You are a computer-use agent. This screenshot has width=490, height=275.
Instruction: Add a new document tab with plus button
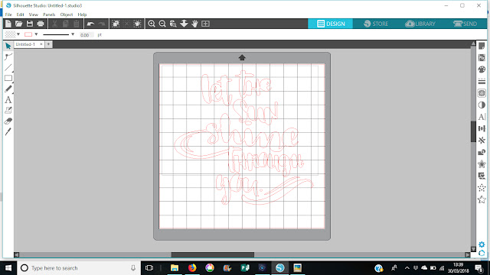click(x=48, y=44)
